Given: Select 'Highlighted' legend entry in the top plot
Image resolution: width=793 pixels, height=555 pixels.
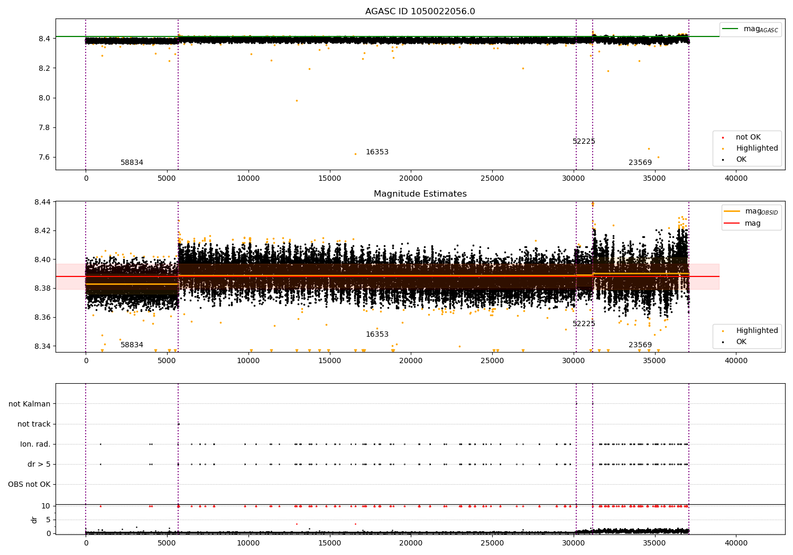Looking at the screenshot, I should point(757,149).
